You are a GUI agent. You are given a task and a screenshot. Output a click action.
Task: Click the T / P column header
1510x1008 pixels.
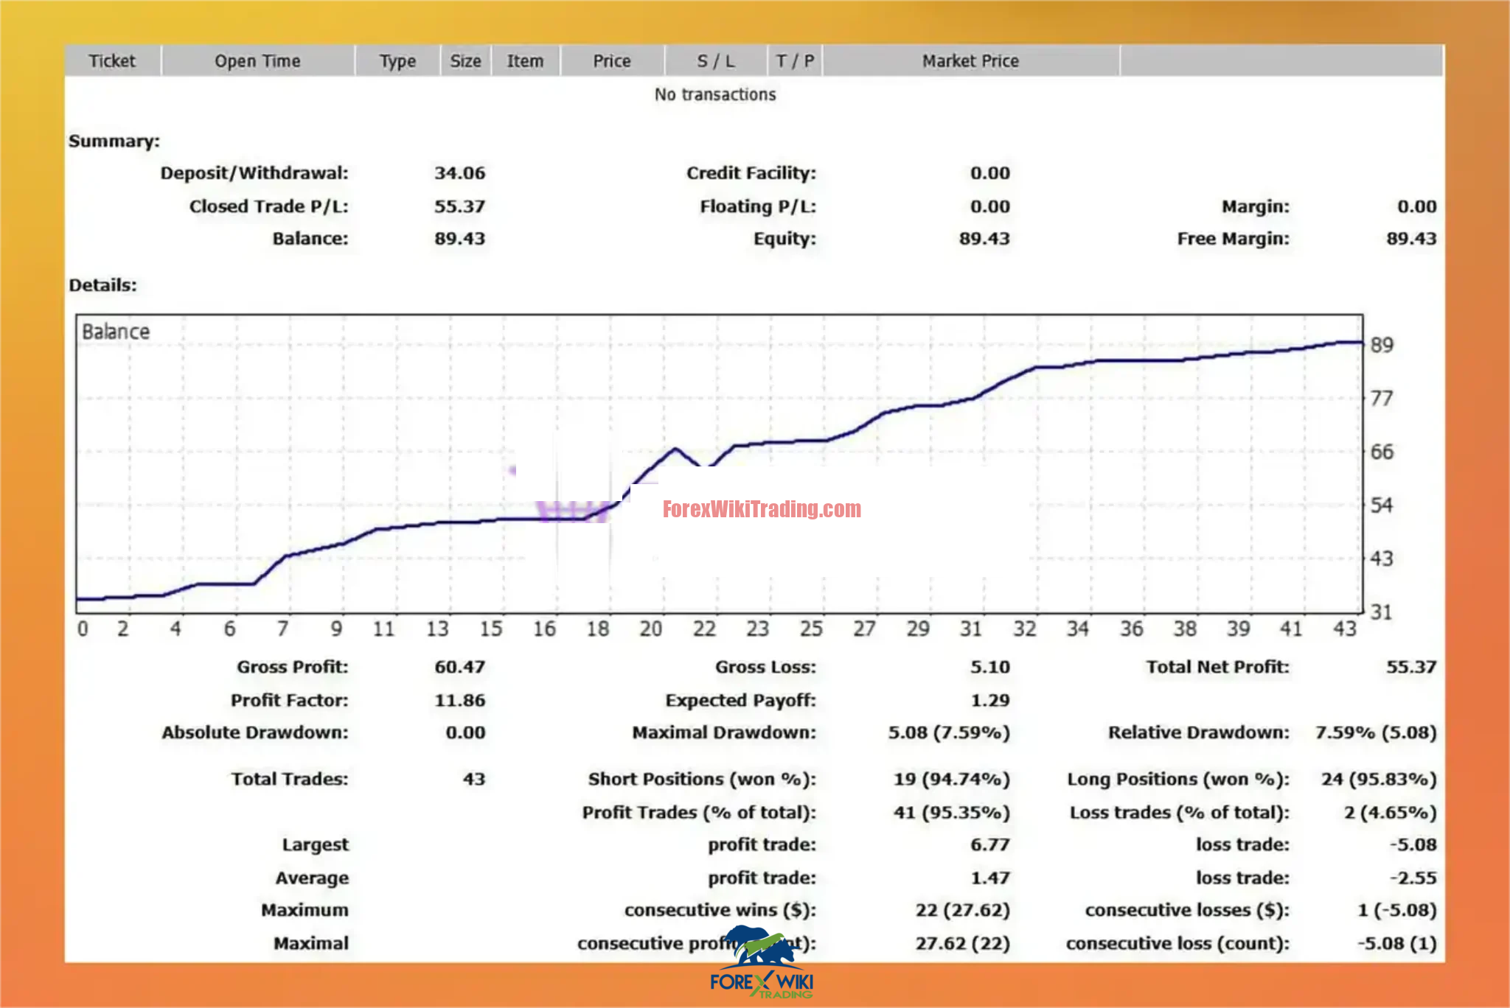(795, 61)
